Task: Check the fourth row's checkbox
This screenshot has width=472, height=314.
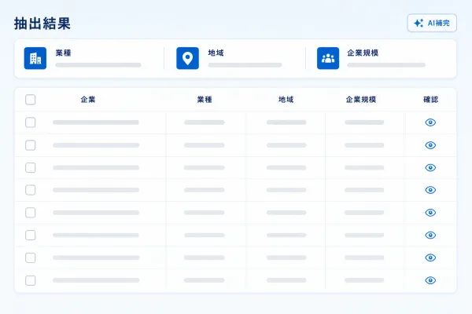Action: (x=31, y=190)
